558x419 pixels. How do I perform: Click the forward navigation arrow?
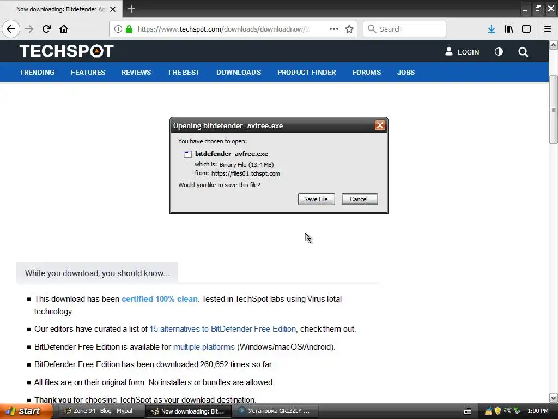29,29
